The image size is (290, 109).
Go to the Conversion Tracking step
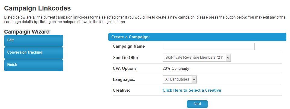coord(33,53)
